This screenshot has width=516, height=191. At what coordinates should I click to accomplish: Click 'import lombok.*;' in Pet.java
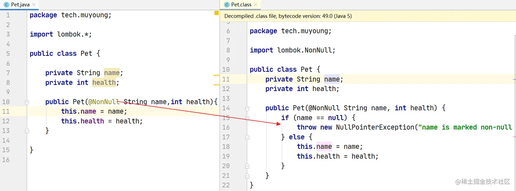[x=61, y=34]
